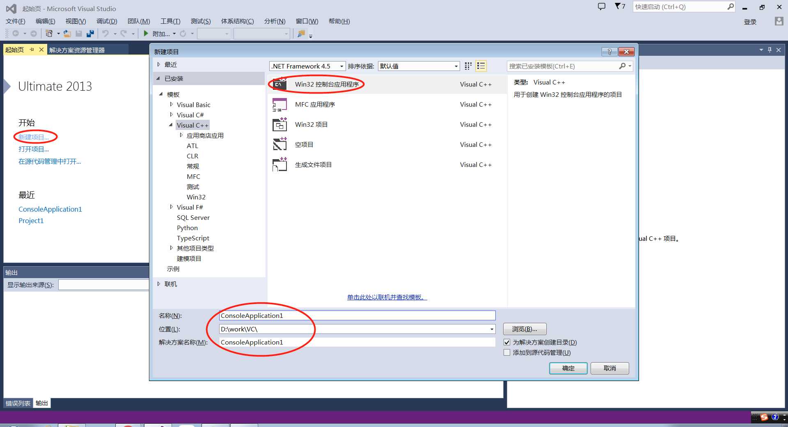Open the 文件(F) menu

point(15,21)
